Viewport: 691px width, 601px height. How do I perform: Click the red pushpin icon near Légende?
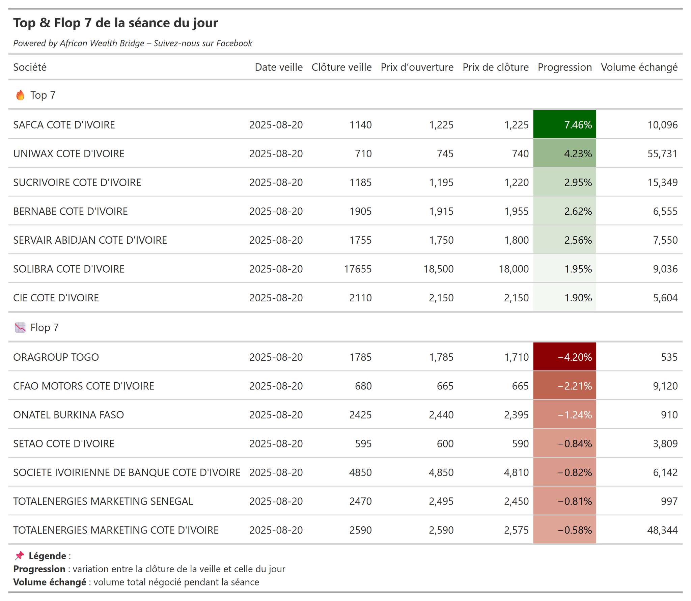20,555
